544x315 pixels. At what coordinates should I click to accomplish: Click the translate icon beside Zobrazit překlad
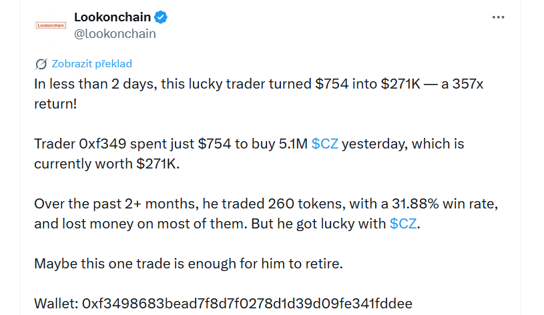point(41,64)
